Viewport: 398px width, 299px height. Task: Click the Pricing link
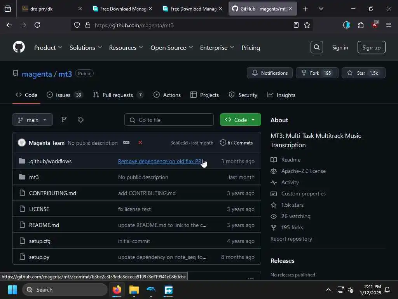251,47
